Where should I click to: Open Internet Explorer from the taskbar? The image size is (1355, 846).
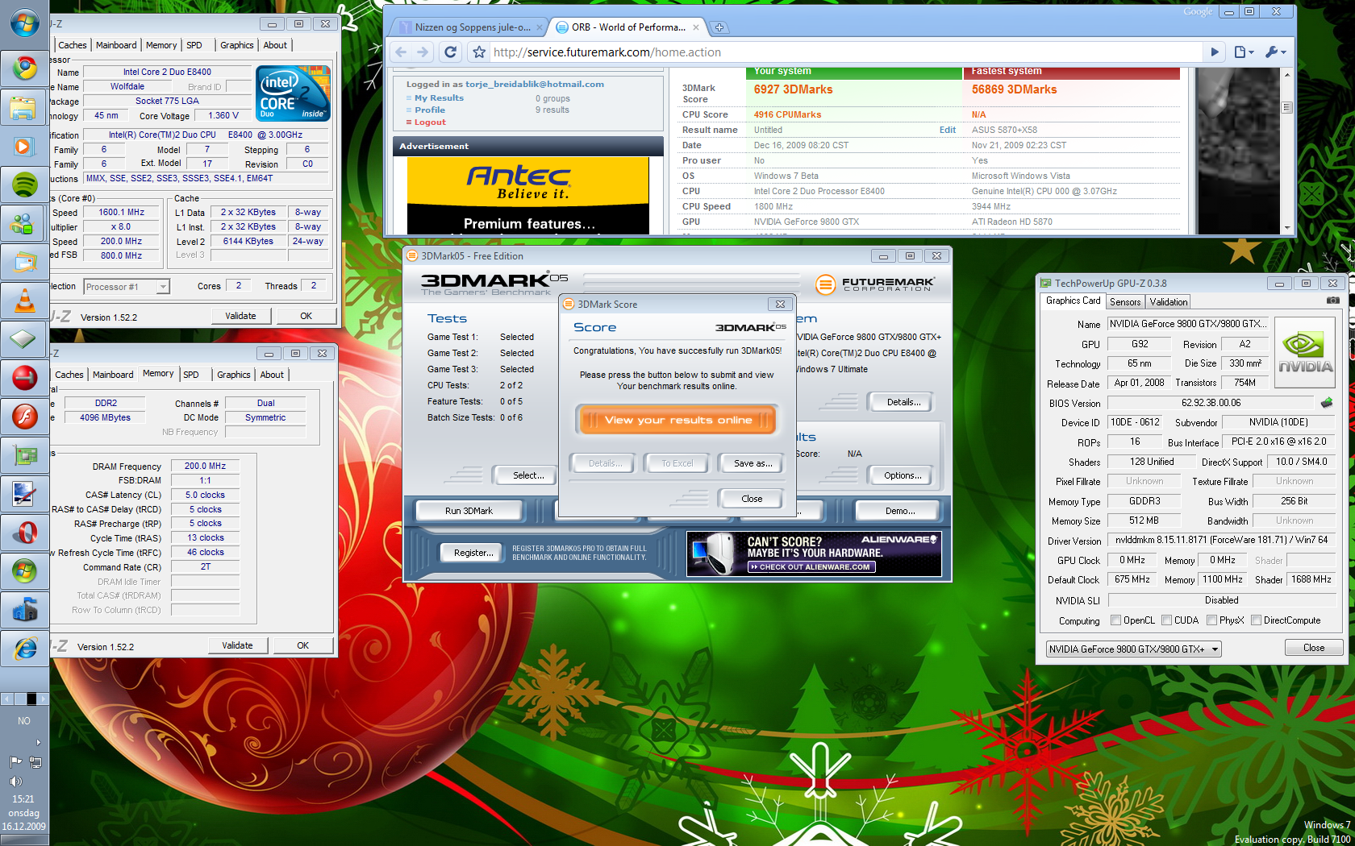24,649
